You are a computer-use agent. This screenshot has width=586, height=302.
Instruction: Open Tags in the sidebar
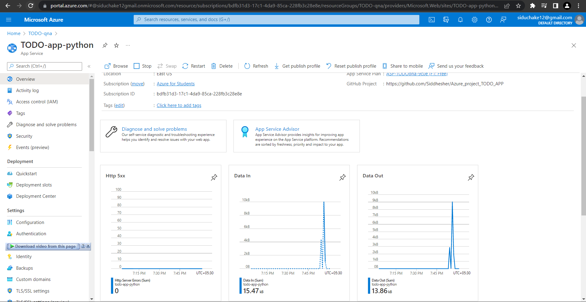coord(45,113)
